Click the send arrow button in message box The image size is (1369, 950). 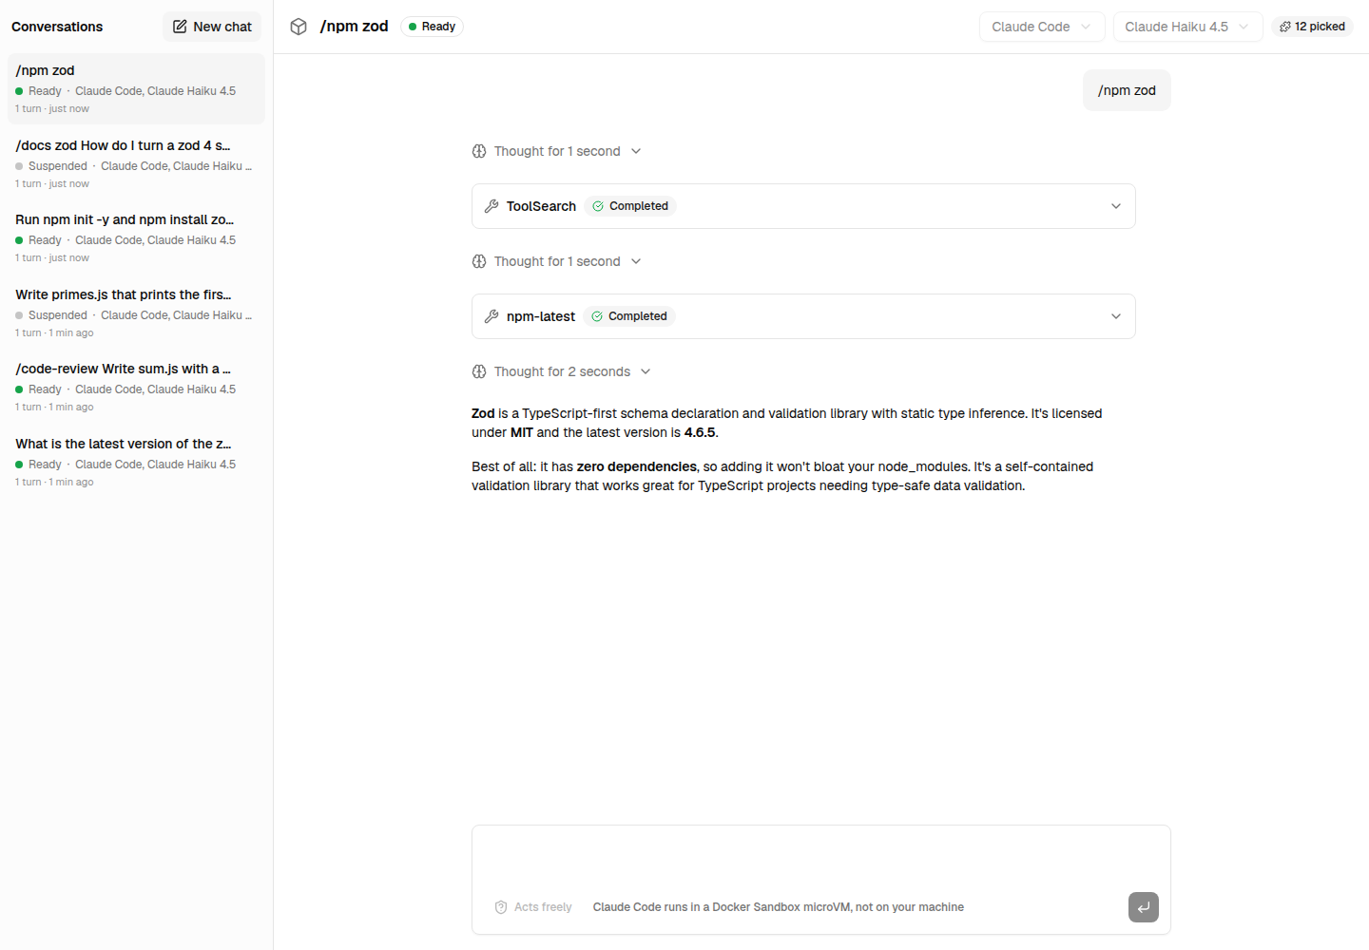point(1144,907)
